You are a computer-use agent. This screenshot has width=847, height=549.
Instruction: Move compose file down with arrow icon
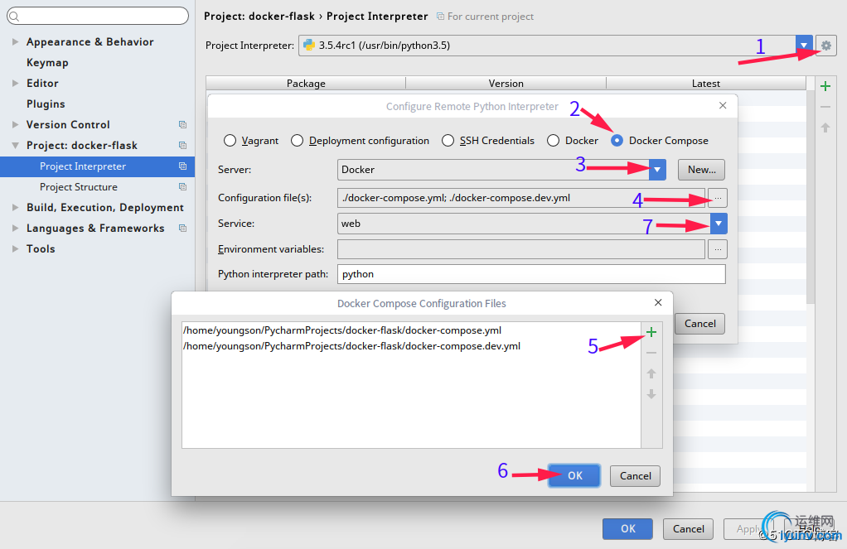(651, 395)
